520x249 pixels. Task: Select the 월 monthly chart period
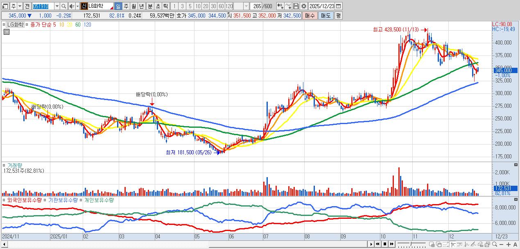coord(133,6)
